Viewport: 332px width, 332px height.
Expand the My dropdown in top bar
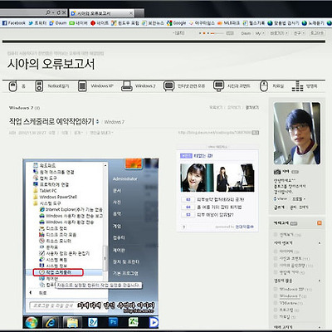tap(260, 33)
